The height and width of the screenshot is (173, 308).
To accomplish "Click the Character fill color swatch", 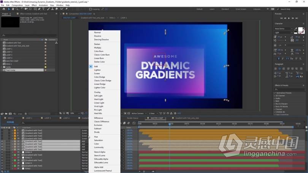I will (x=300, y=30).
